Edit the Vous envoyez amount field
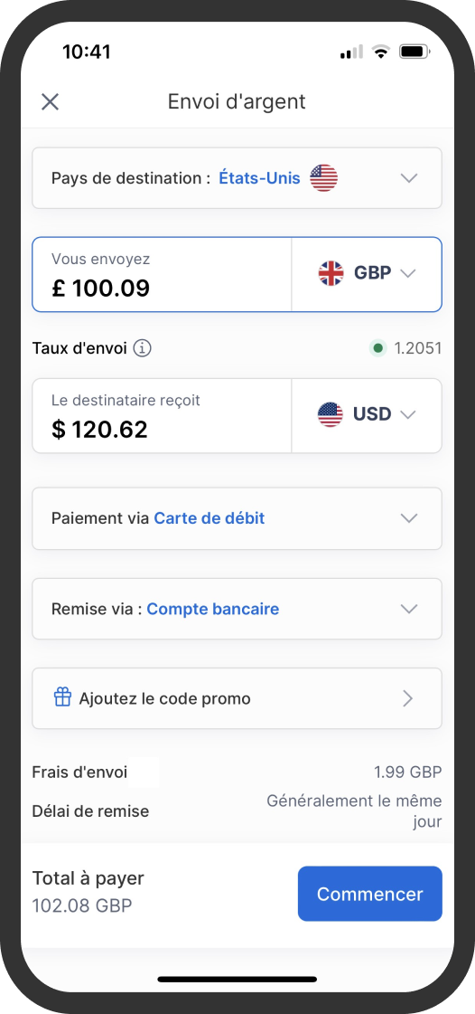The image size is (475, 1014). pos(162,274)
